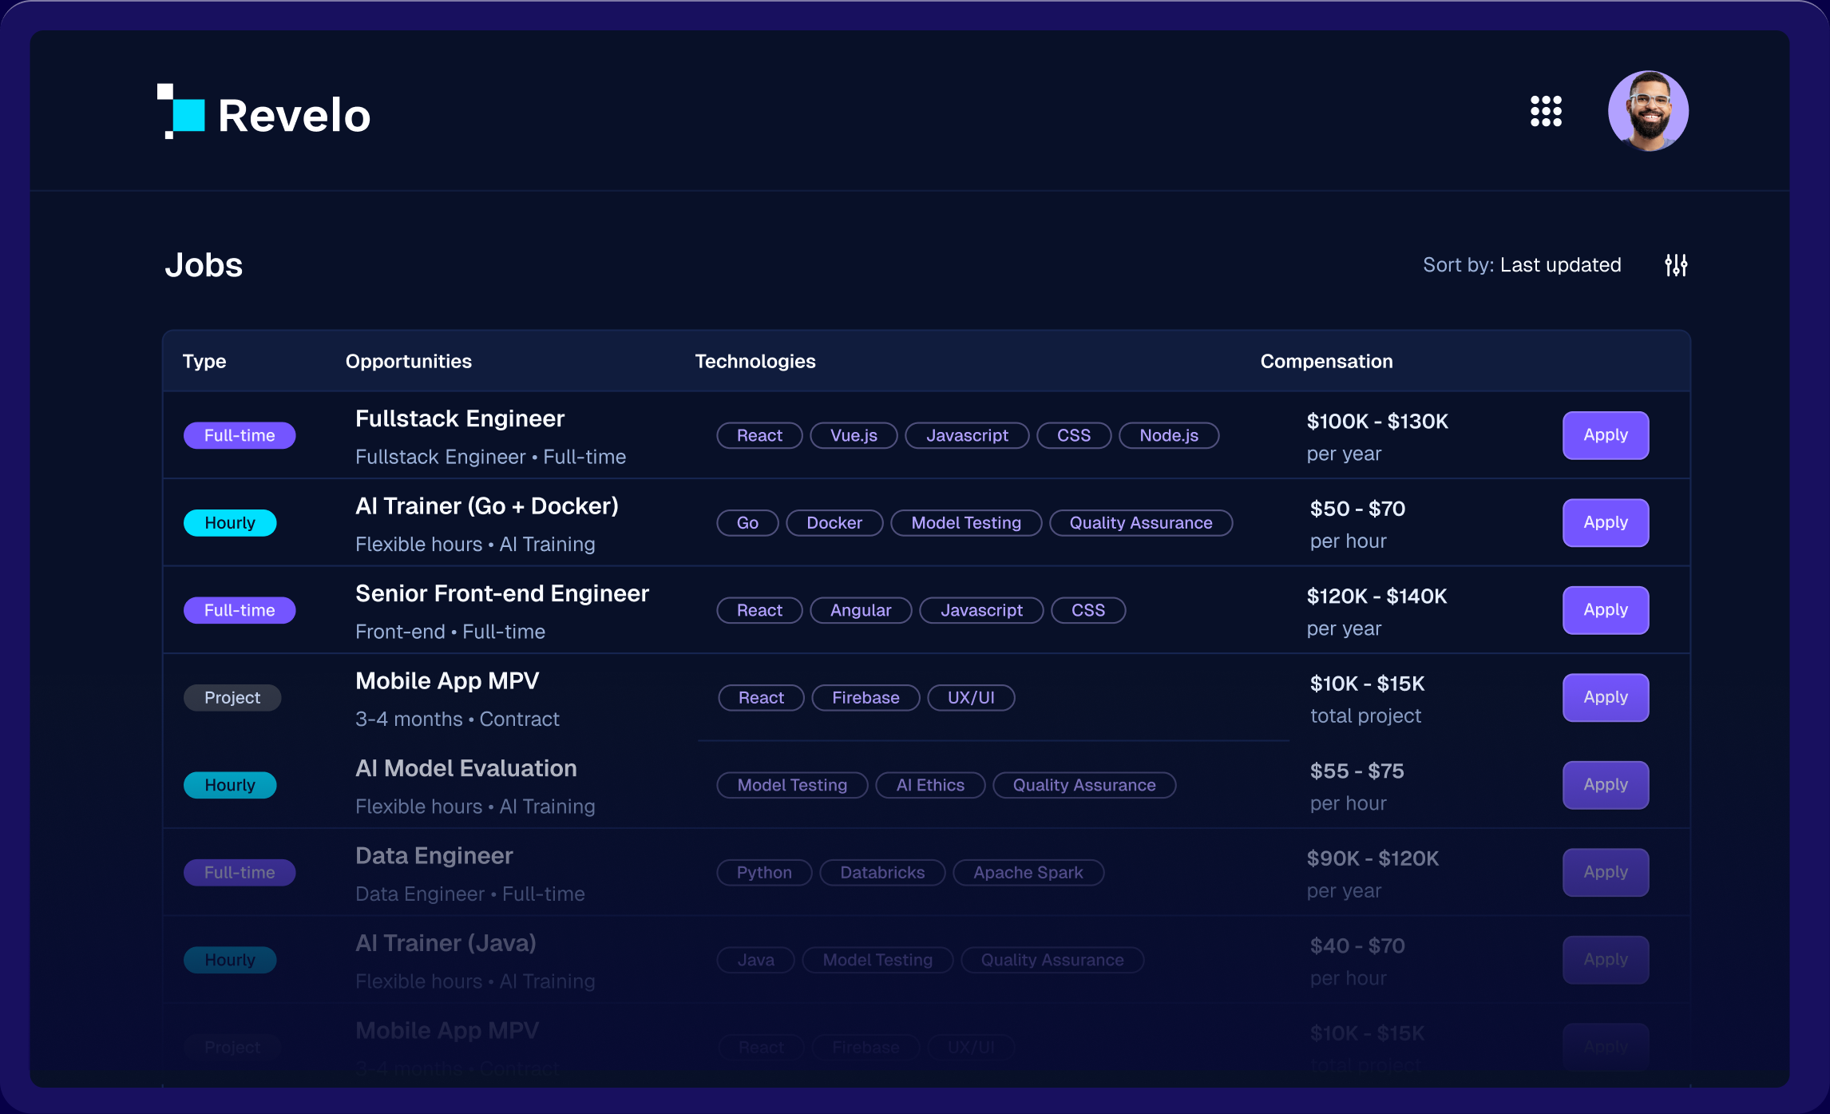Apply to the Fullstack Engineer job
1830x1114 pixels.
point(1605,435)
